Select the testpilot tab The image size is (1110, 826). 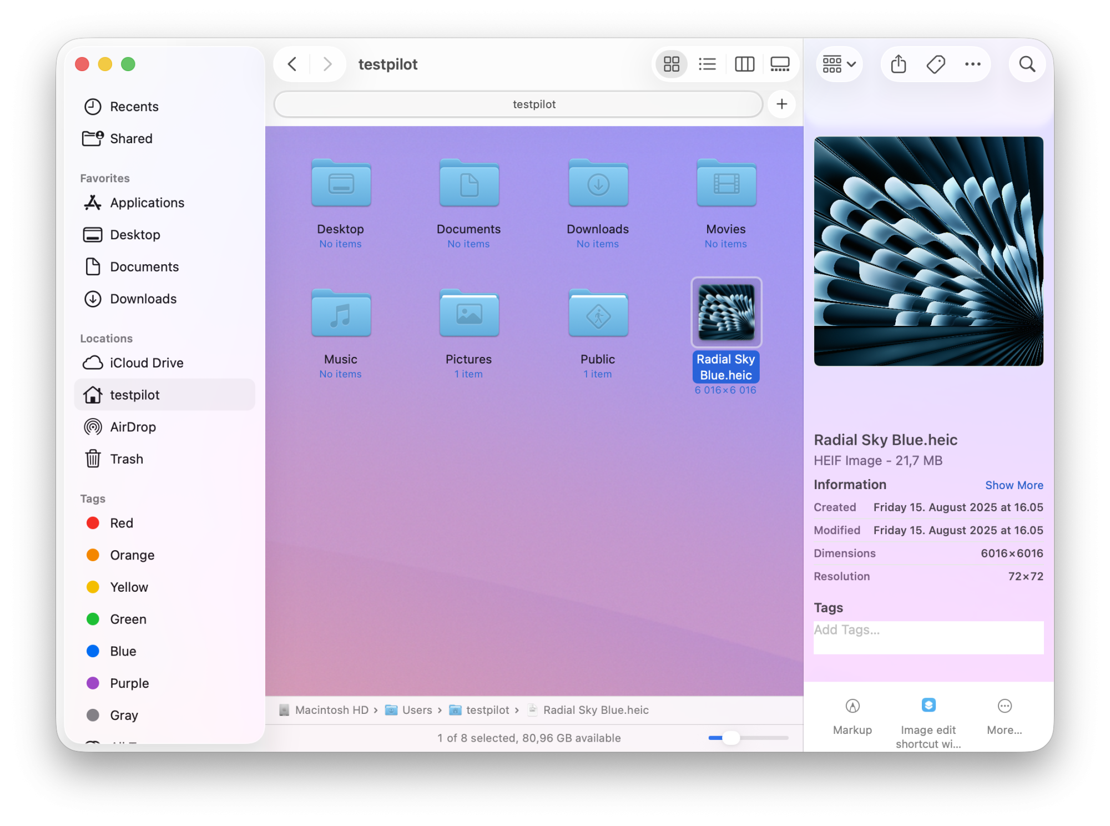(518, 104)
